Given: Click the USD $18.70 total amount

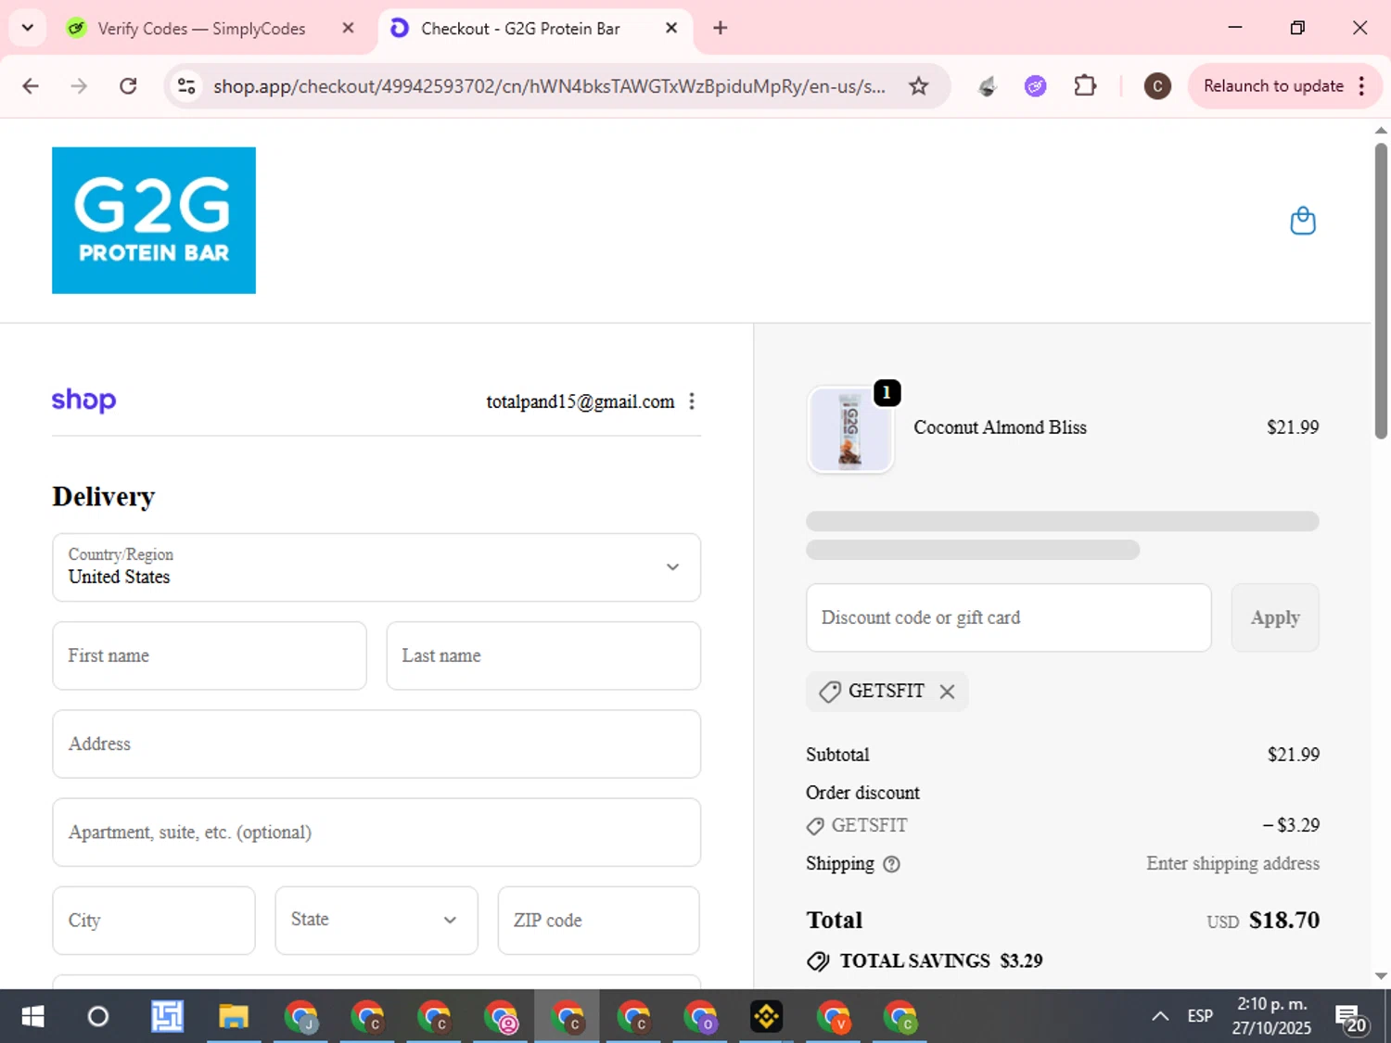Looking at the screenshot, I should pyautogui.click(x=1263, y=920).
